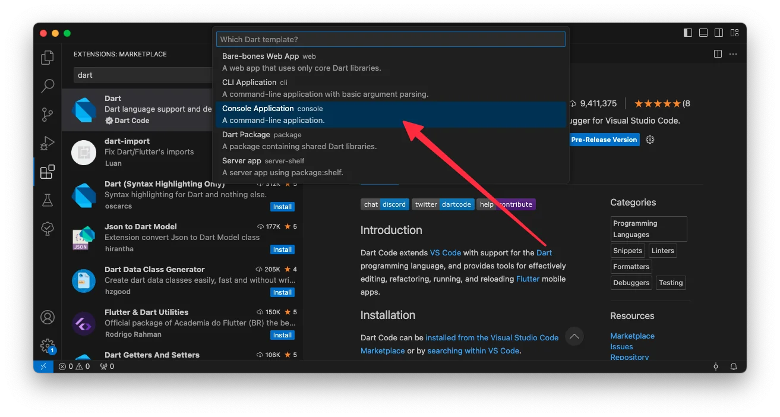Split the editor to the right
780x417 pixels.
(x=718, y=54)
